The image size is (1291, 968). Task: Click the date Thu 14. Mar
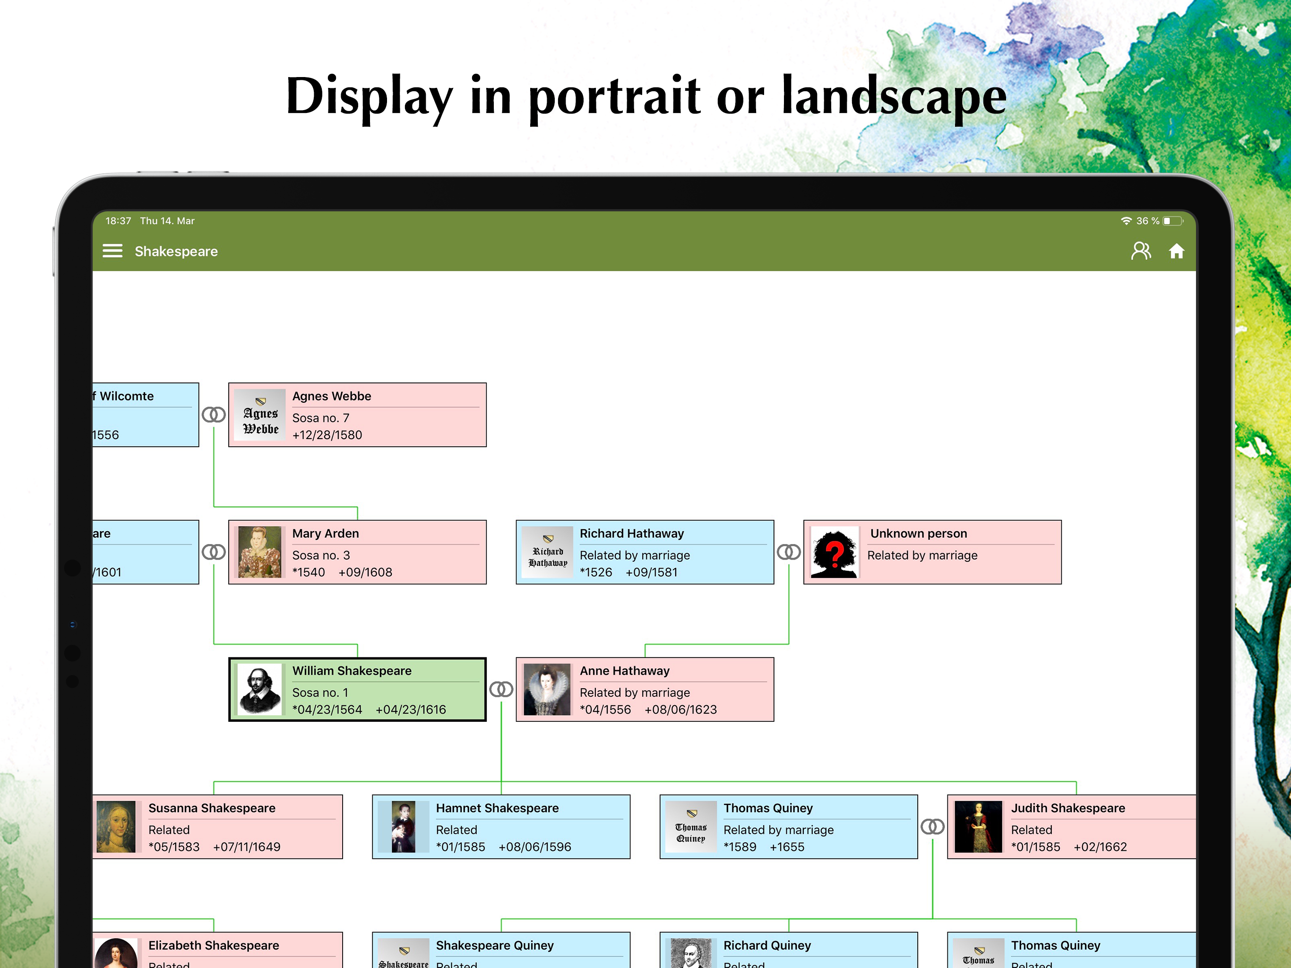(x=167, y=221)
